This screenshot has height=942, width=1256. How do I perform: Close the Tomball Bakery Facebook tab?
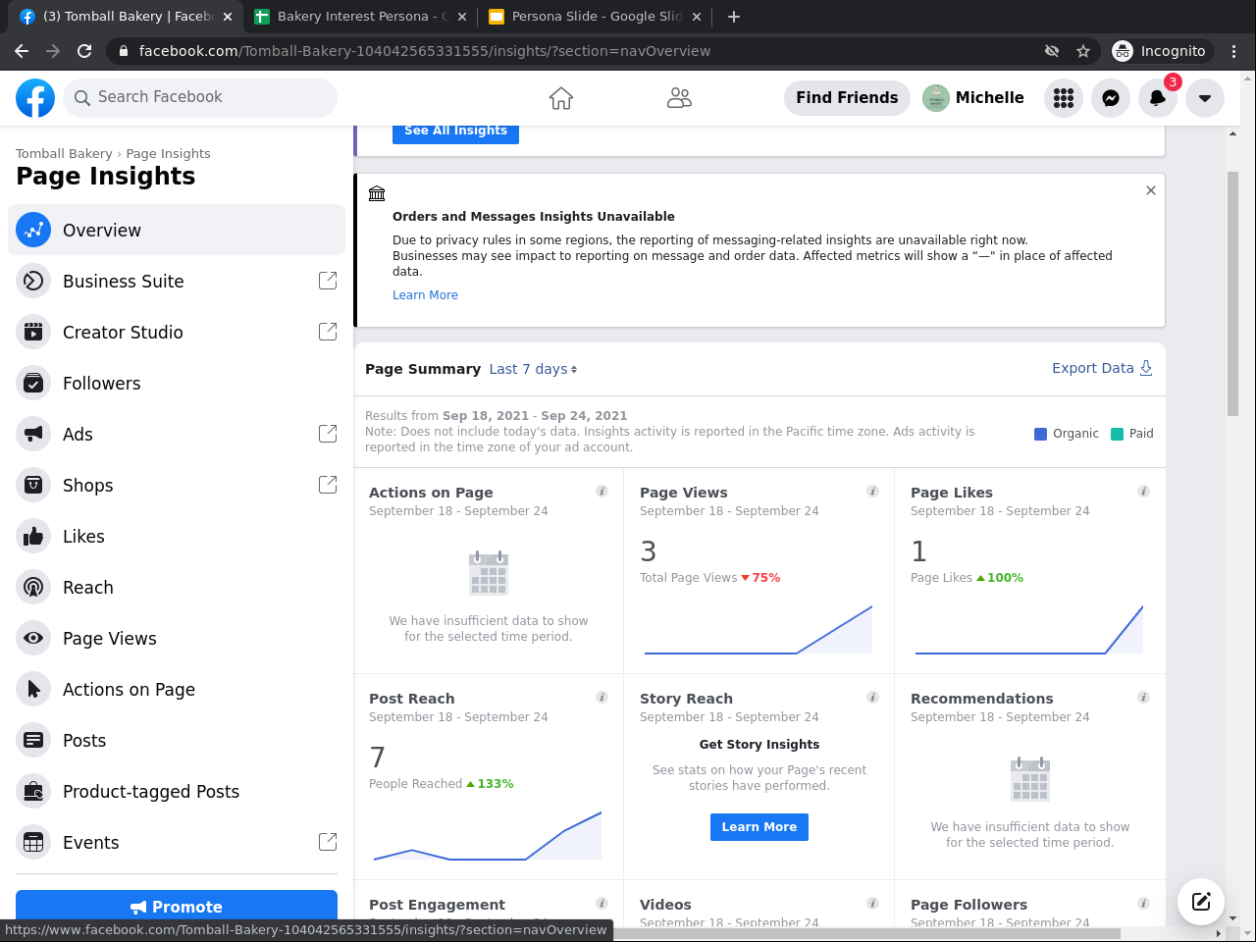coord(228,17)
